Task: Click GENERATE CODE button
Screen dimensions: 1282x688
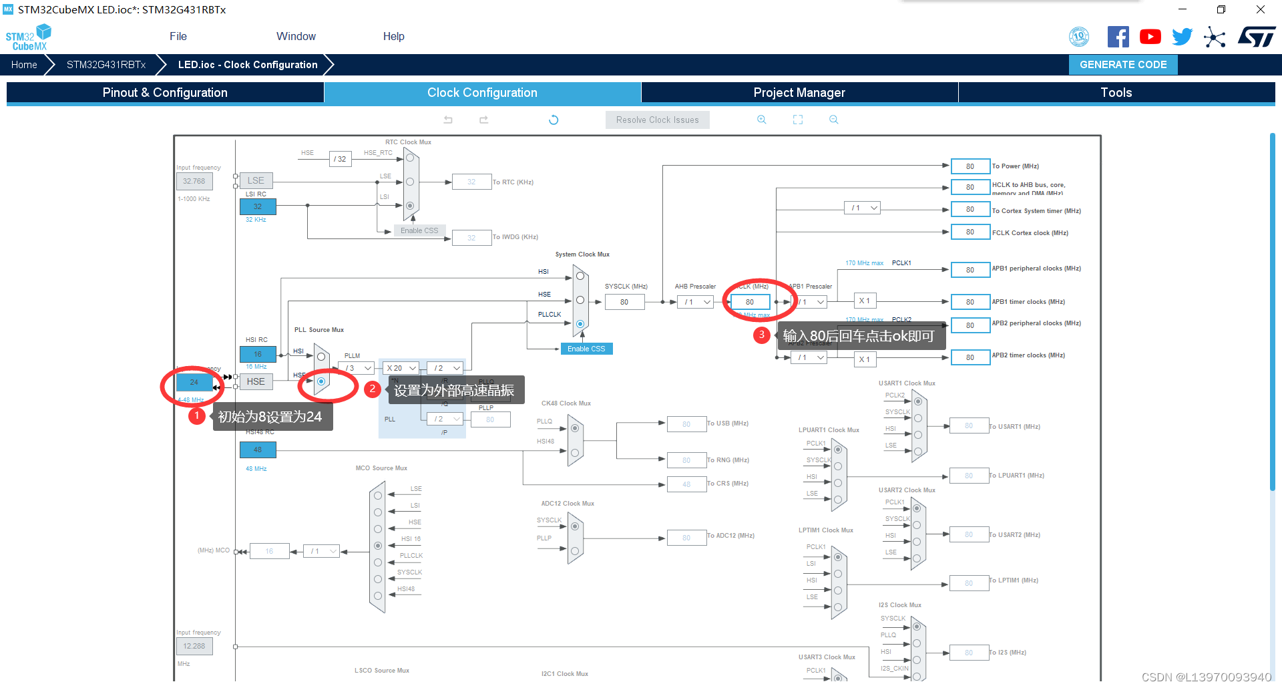Action: click(1123, 65)
